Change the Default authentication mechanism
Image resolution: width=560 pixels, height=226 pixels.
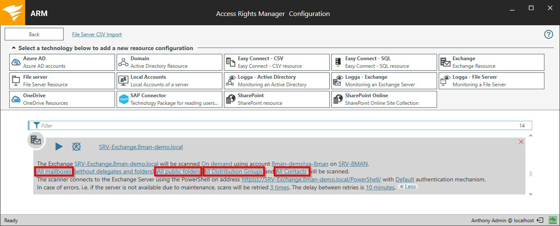click(404, 179)
